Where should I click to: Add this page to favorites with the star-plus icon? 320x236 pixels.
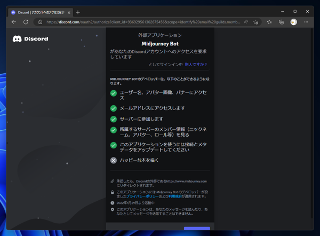coord(255,22)
